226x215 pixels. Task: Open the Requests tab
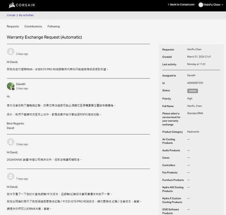[x=13, y=27]
